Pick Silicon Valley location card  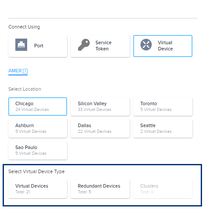(100, 107)
